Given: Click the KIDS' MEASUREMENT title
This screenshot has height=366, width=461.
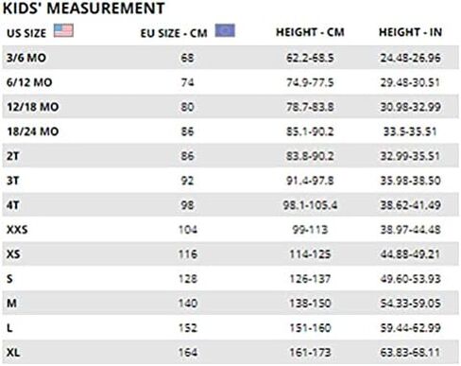Looking at the screenshot, I should click(84, 9).
